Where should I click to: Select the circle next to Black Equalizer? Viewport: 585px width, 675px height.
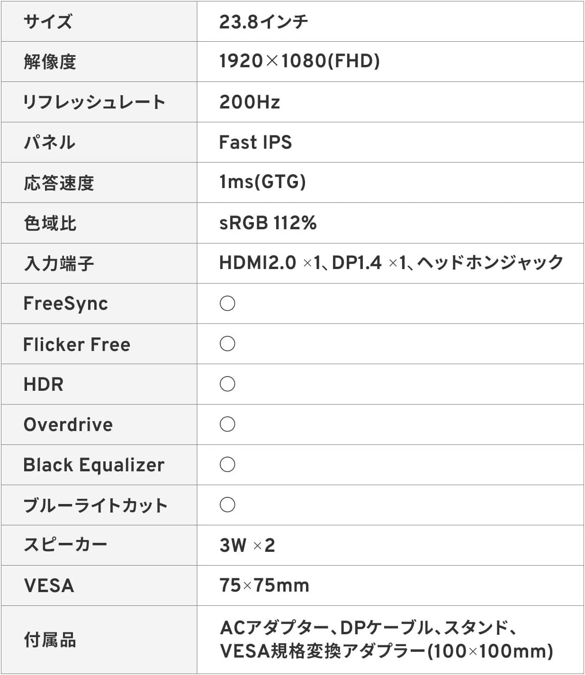(227, 464)
